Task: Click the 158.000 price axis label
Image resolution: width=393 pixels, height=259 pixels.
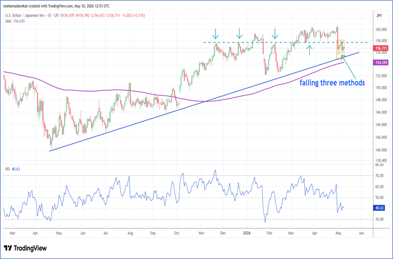Action: (381, 41)
